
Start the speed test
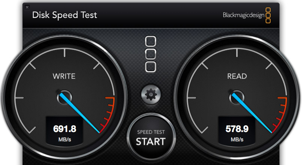click(151, 137)
